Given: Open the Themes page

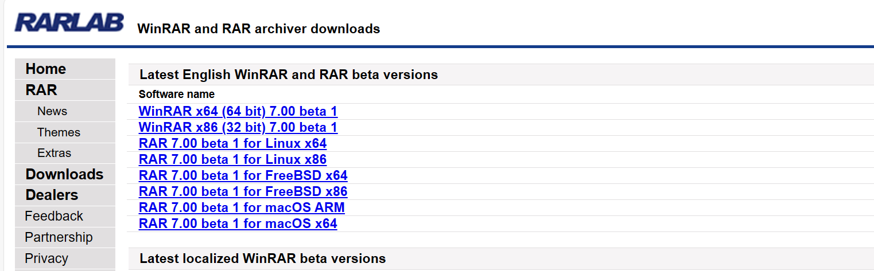Looking at the screenshot, I should 59,132.
